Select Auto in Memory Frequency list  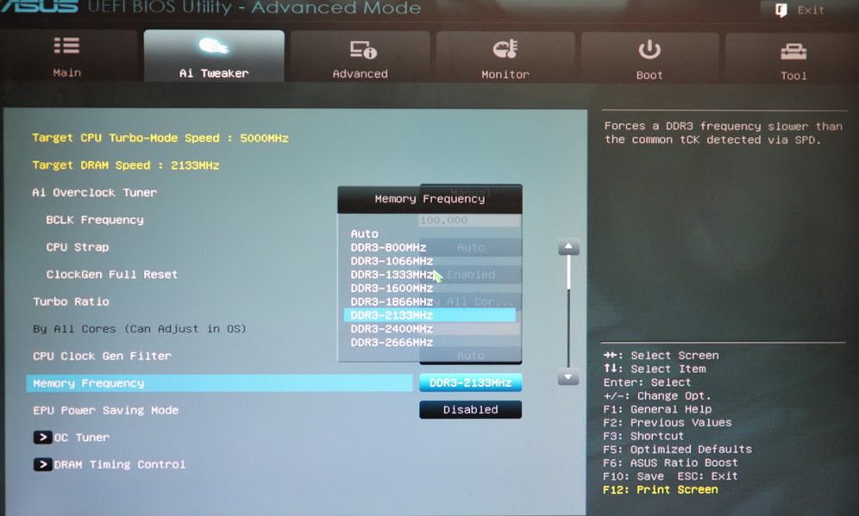(364, 233)
